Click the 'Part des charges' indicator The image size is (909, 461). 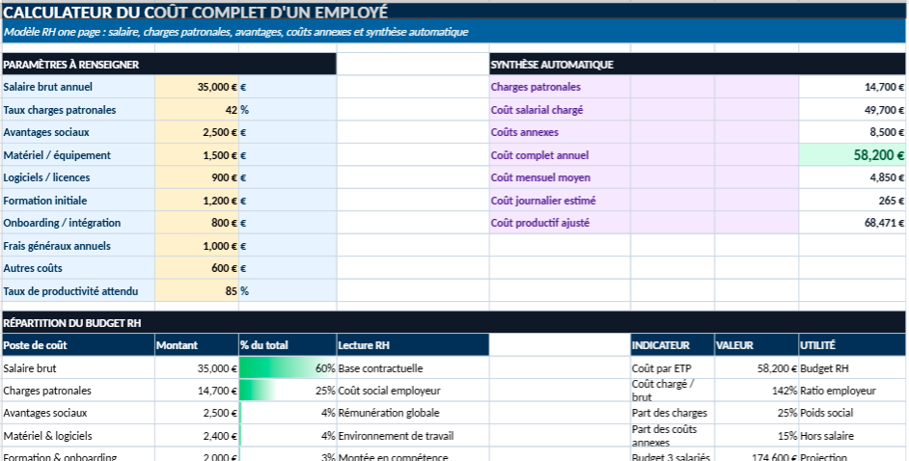(x=669, y=413)
